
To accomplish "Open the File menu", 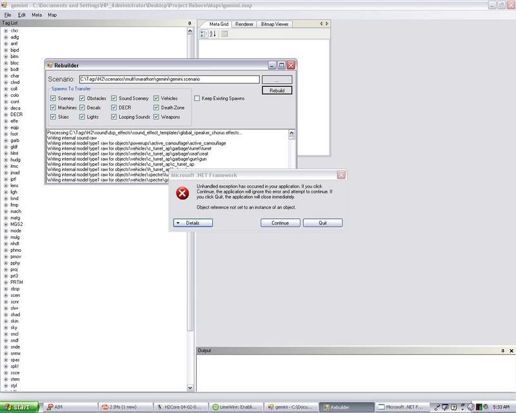I will [8, 15].
